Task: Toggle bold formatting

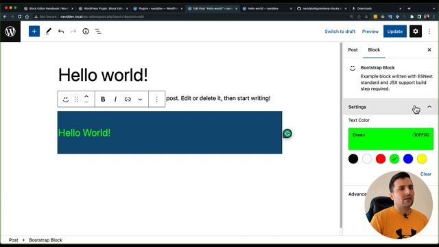Action: 103,99
